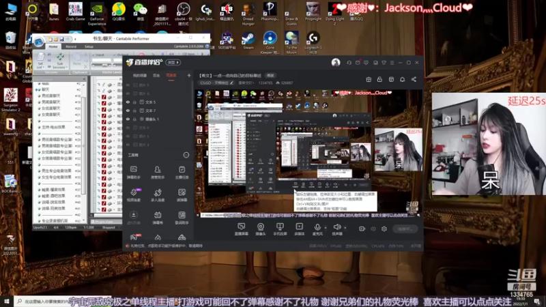Select 主持-电台效果 in Cantabile list
Screen dimensions: 546x307
click(x=53, y=127)
